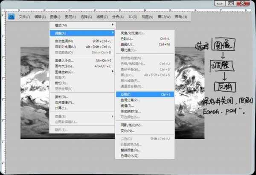Open the 编辑(E) menu

pyautogui.click(x=40, y=17)
